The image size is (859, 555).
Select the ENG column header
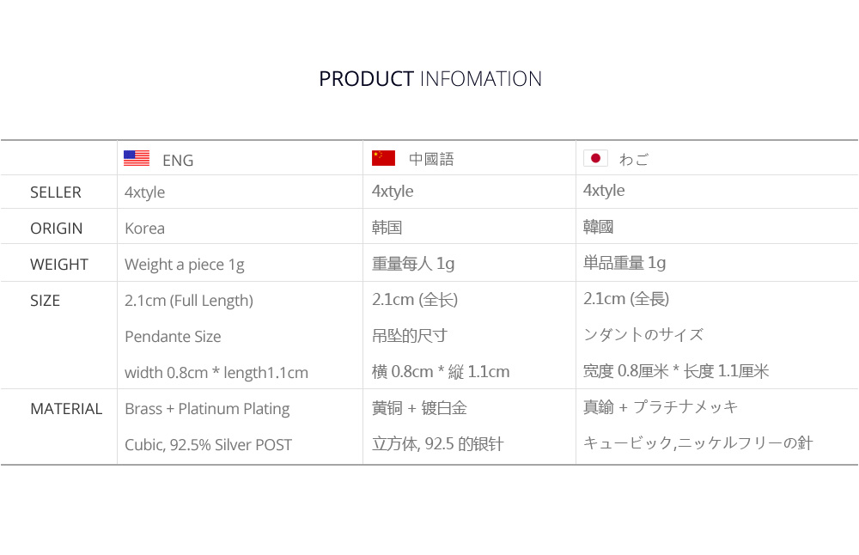pyautogui.click(x=178, y=160)
